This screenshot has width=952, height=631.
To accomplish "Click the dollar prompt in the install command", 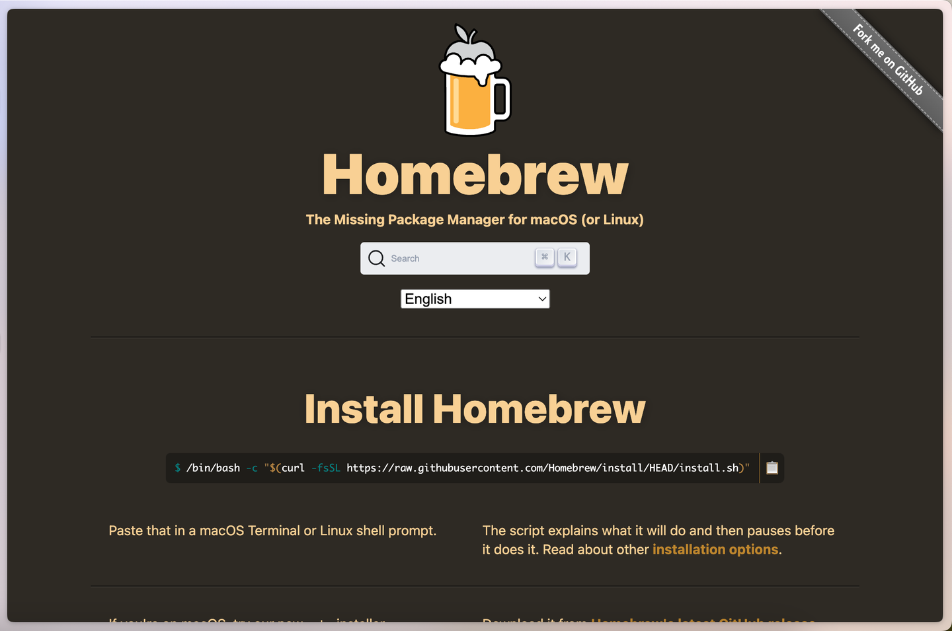I will (177, 468).
